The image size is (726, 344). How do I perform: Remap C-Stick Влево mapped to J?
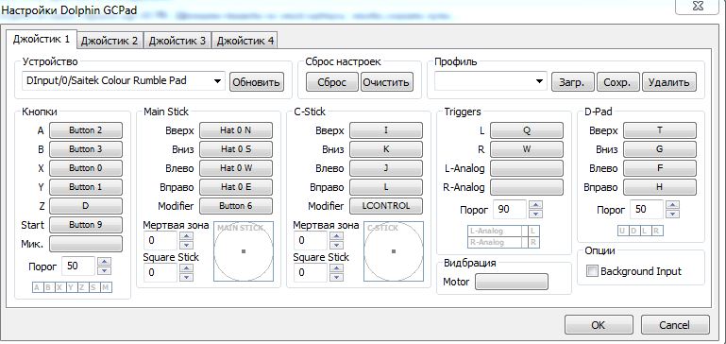[x=386, y=168]
